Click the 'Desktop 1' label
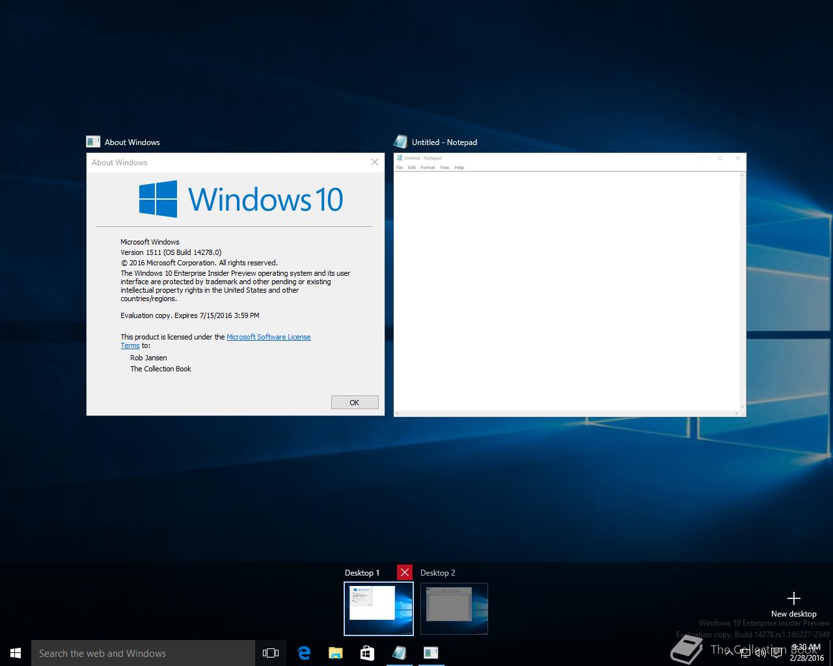Screen dimensions: 833x666 (x=362, y=572)
